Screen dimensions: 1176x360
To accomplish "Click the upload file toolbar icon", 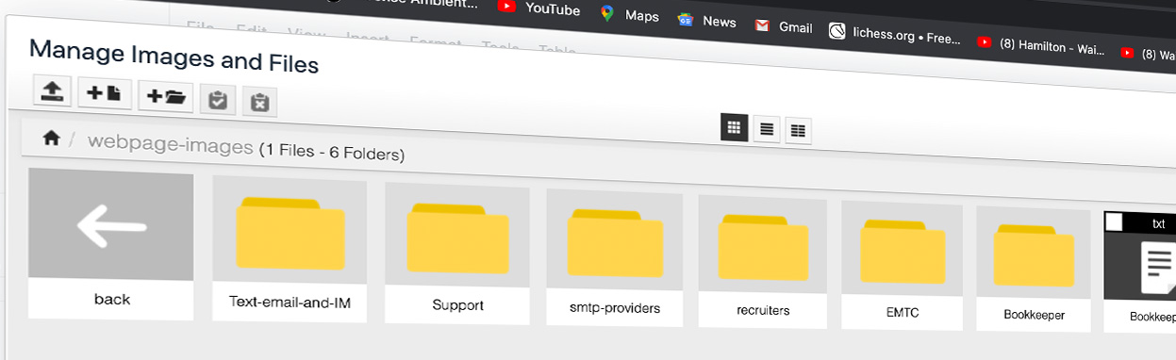I will pos(52,90).
